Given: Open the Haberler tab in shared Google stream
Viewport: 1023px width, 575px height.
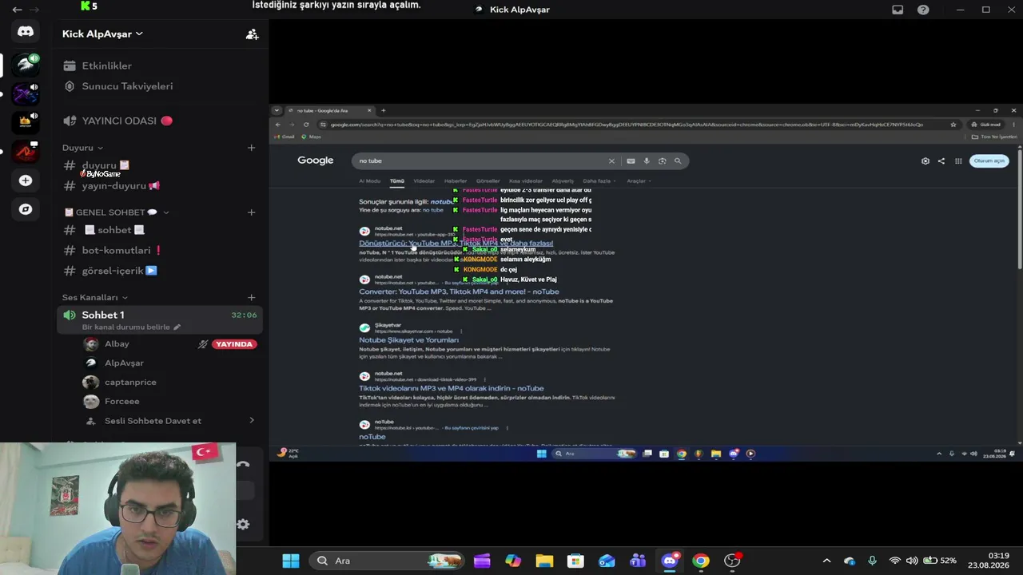Looking at the screenshot, I should pos(456,181).
